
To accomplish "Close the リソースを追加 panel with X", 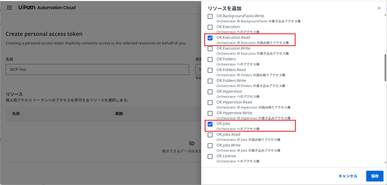I will click(x=379, y=8).
